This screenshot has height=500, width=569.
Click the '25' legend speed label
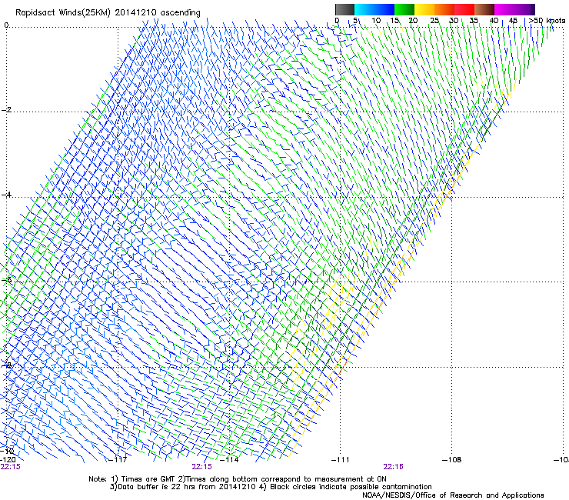tap(434, 21)
